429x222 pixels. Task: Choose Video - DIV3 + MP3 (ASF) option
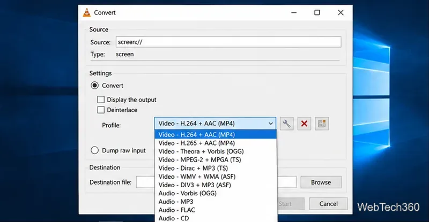tap(216, 185)
